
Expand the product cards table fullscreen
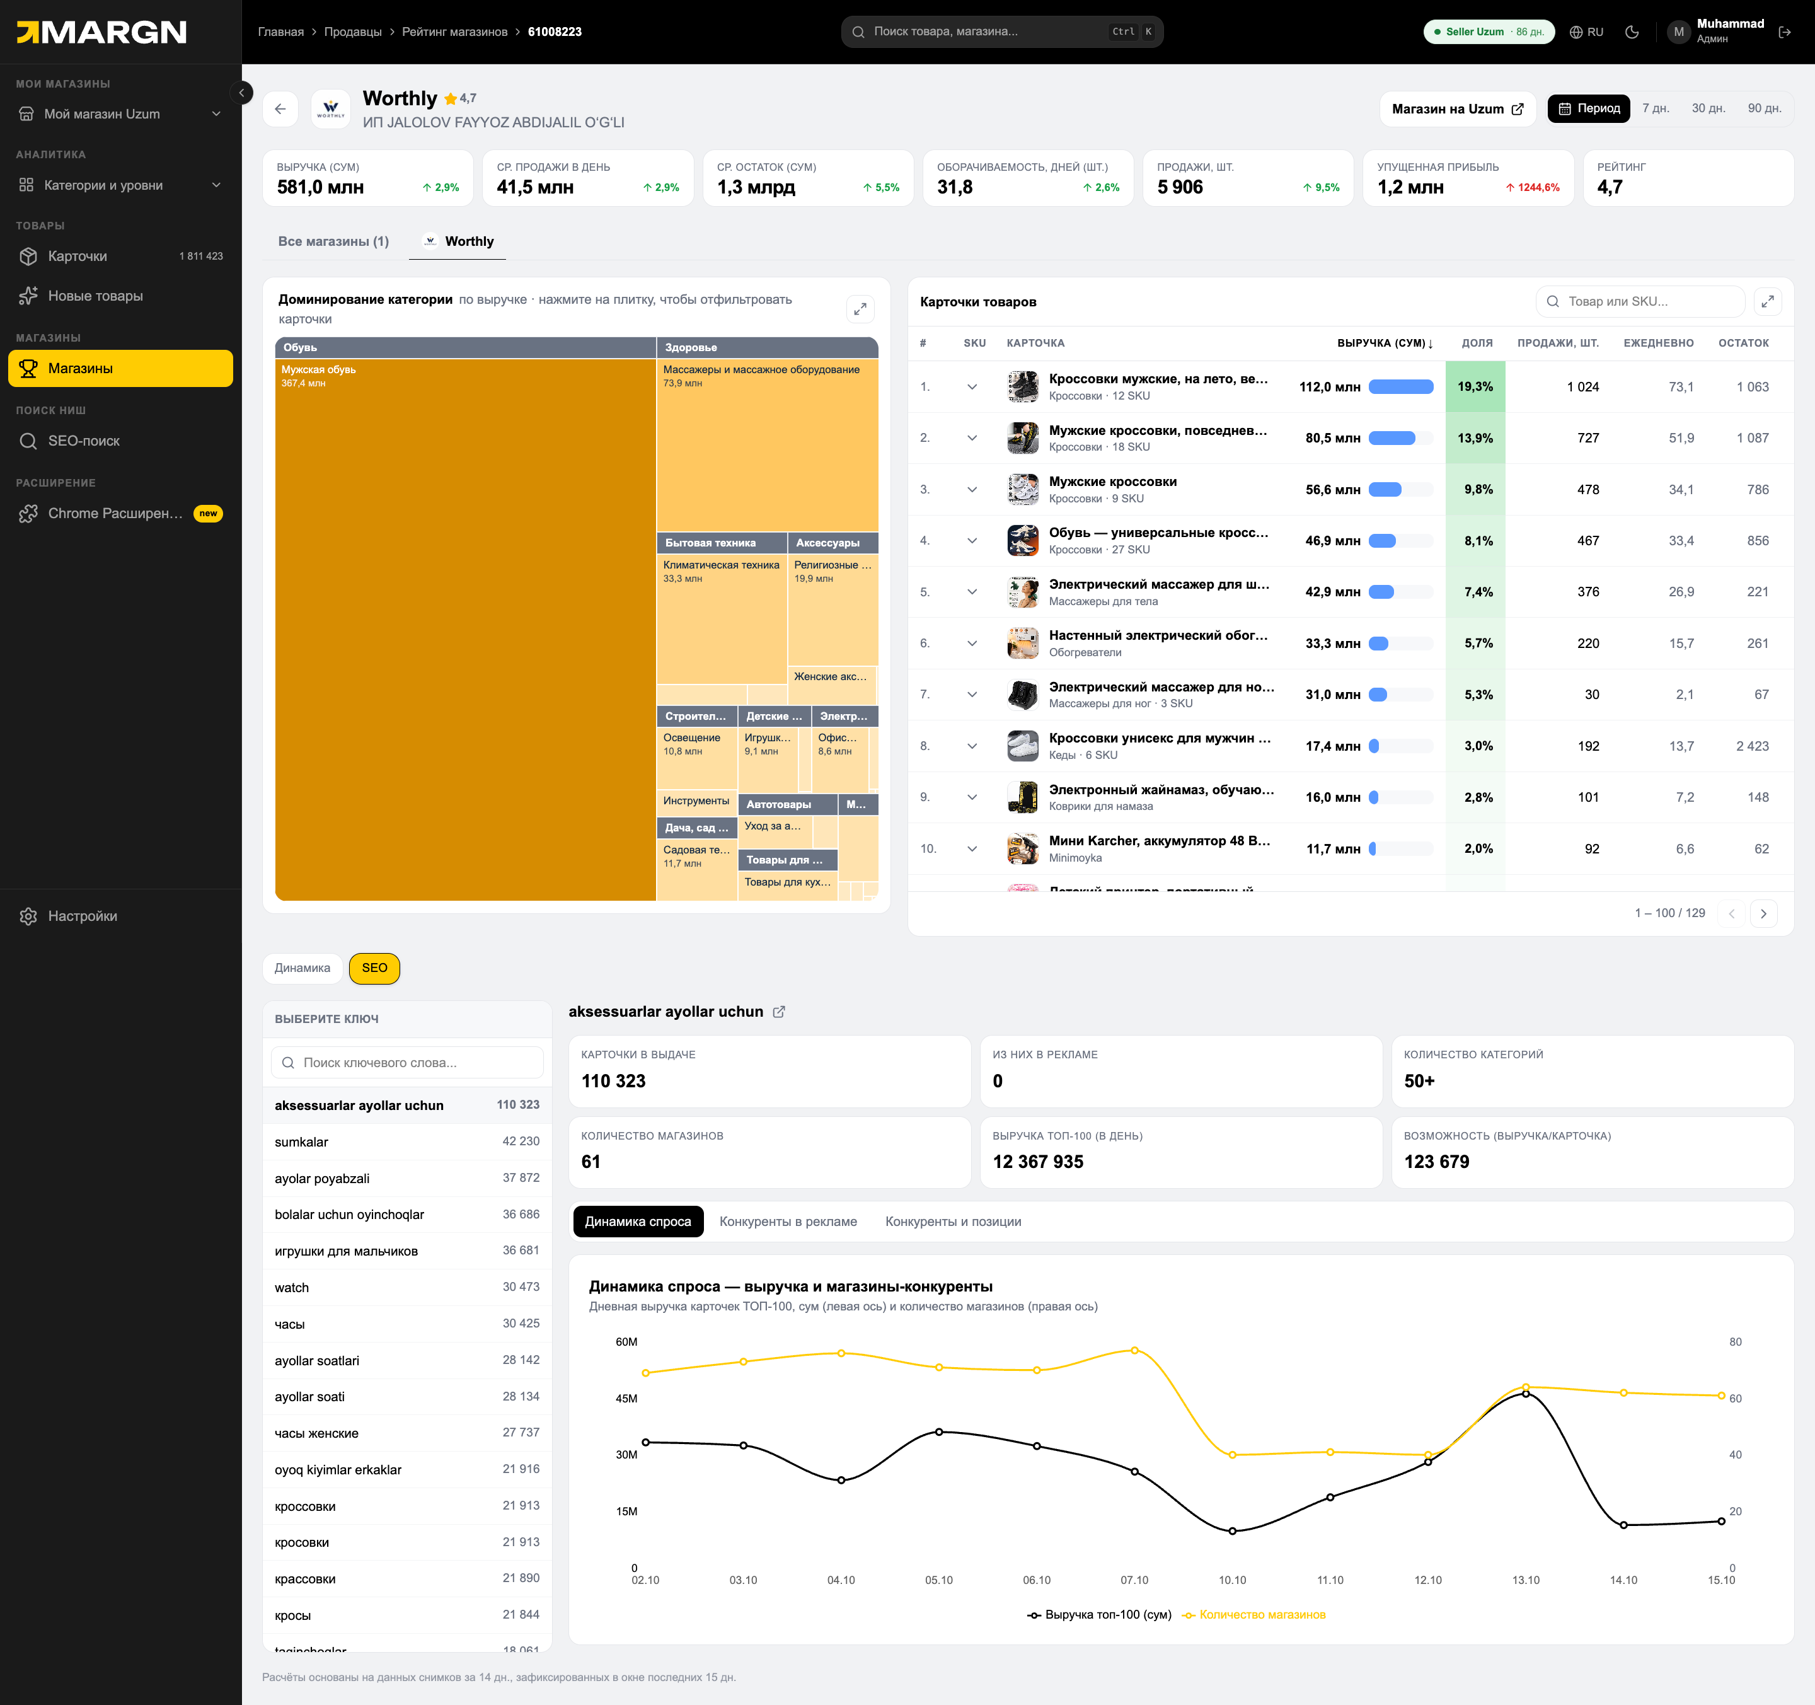click(1768, 301)
